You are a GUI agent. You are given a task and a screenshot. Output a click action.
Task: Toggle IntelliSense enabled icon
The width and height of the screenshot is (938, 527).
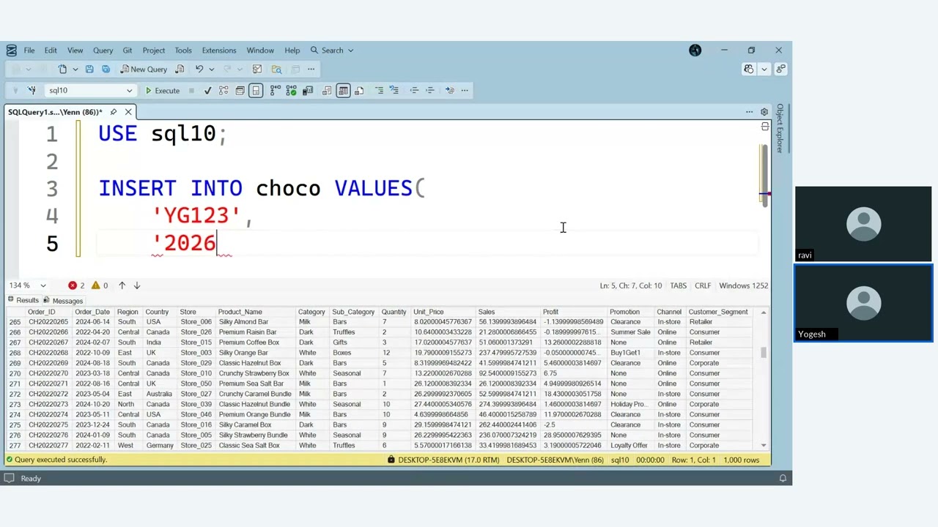pos(256,91)
